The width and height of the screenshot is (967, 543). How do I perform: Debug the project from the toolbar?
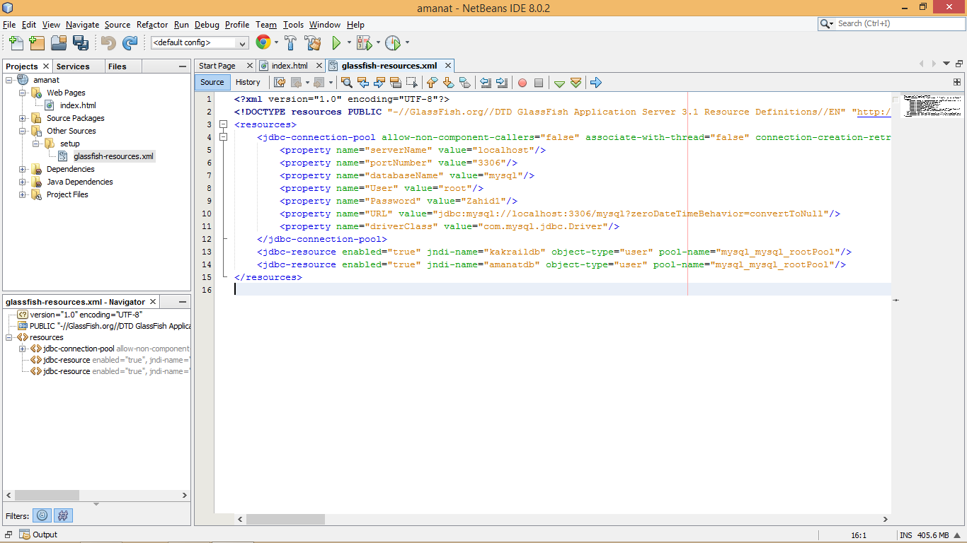(364, 42)
